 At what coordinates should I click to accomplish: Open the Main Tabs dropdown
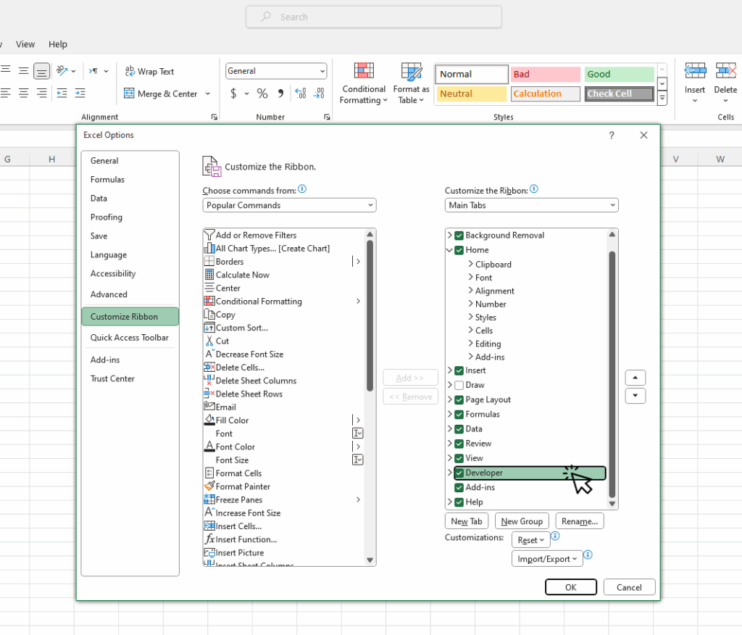(531, 205)
